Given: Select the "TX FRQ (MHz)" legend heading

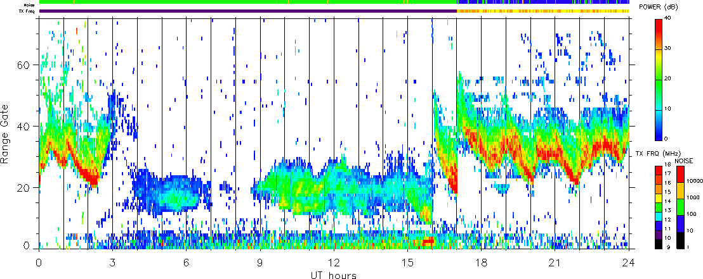Looking at the screenshot, I should coord(658,153).
